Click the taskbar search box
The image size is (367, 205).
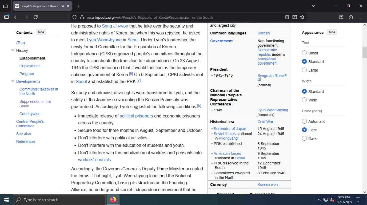coord(59,200)
